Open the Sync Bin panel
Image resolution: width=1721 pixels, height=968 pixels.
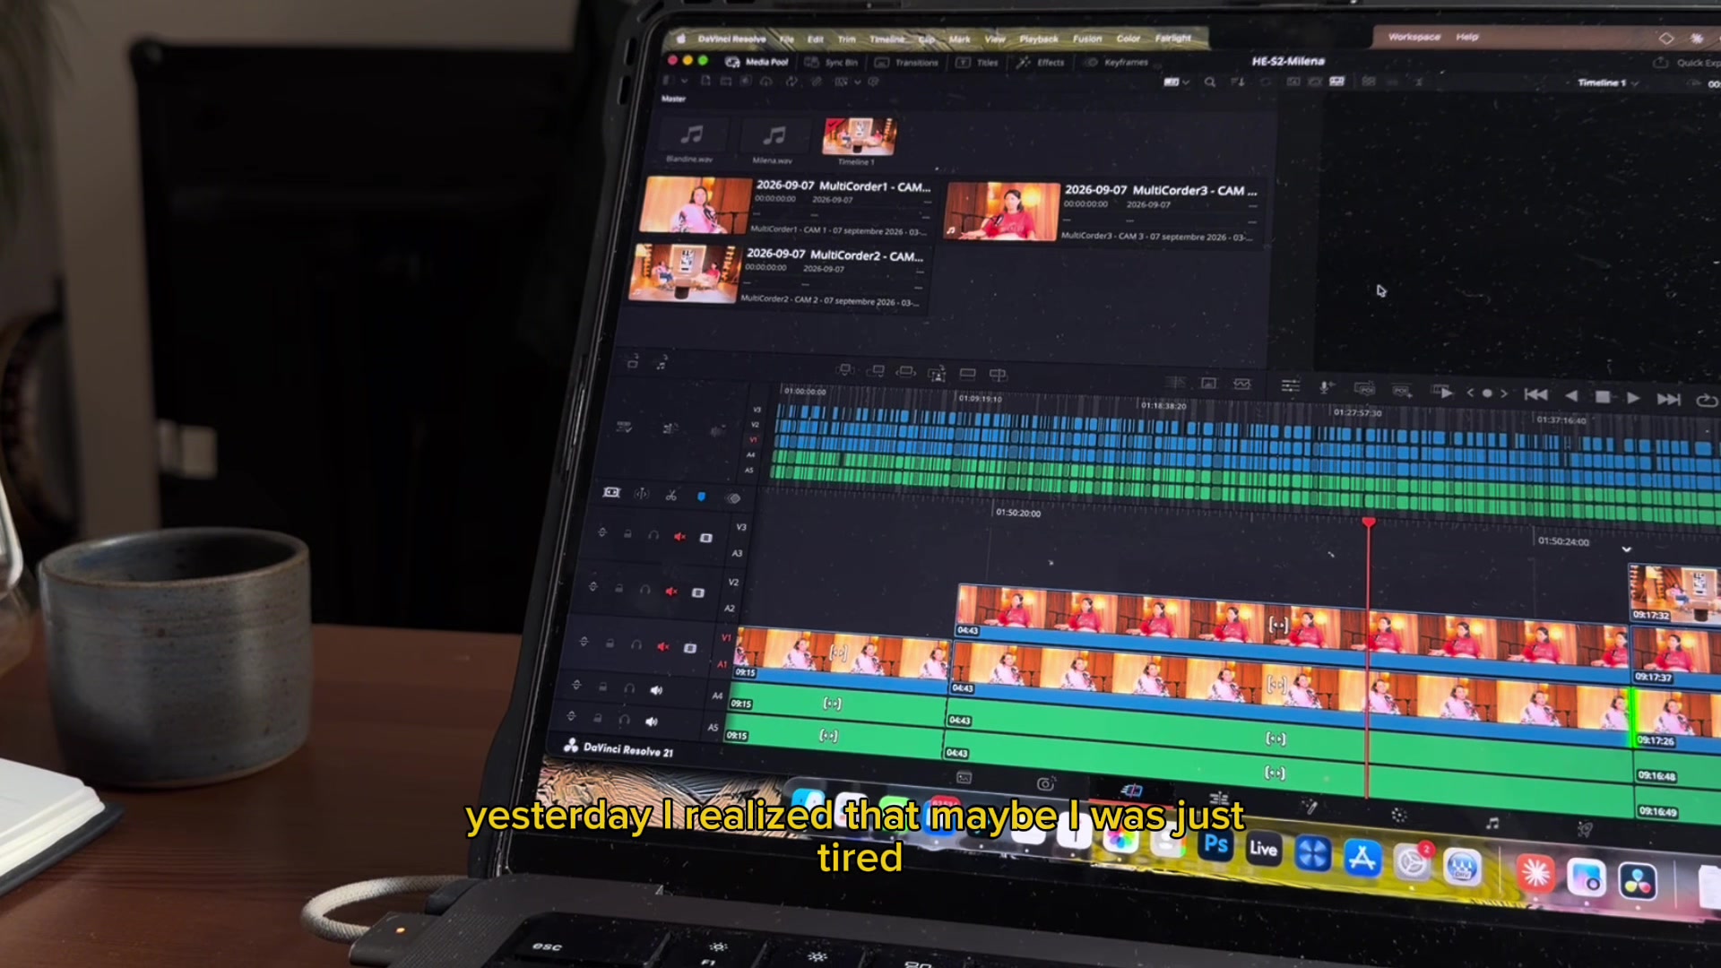coord(831,63)
